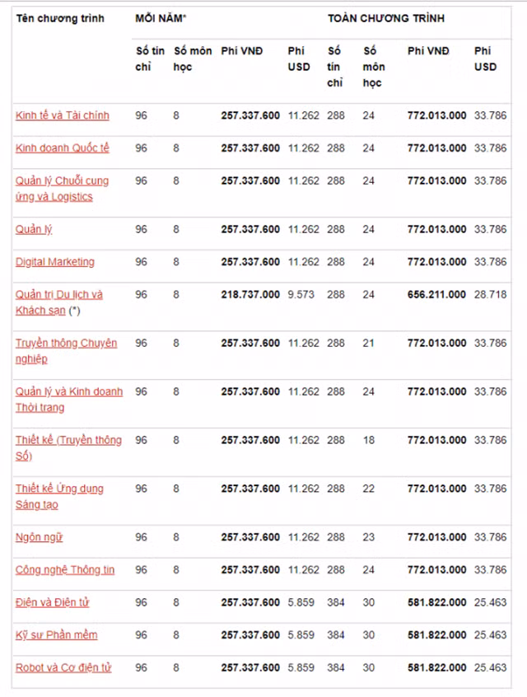527x697 pixels.
Task: Open Thiết kế (Truyền thông Số) link
Action: [68, 448]
